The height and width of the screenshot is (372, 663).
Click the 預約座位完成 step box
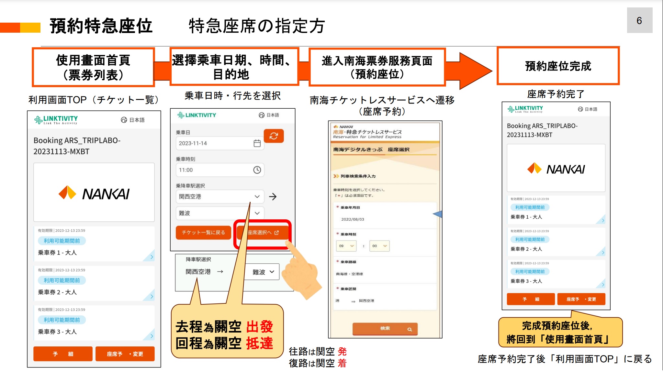pos(558,66)
